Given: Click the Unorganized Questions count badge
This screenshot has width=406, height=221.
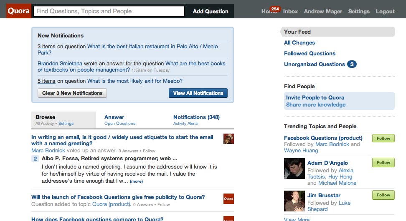Looking at the screenshot, I should coord(352,64).
